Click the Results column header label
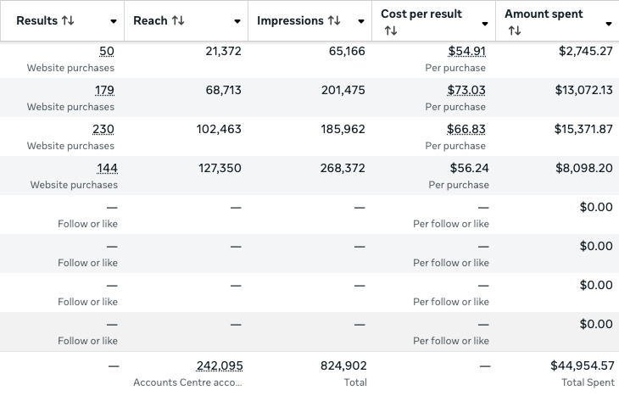 37,20
